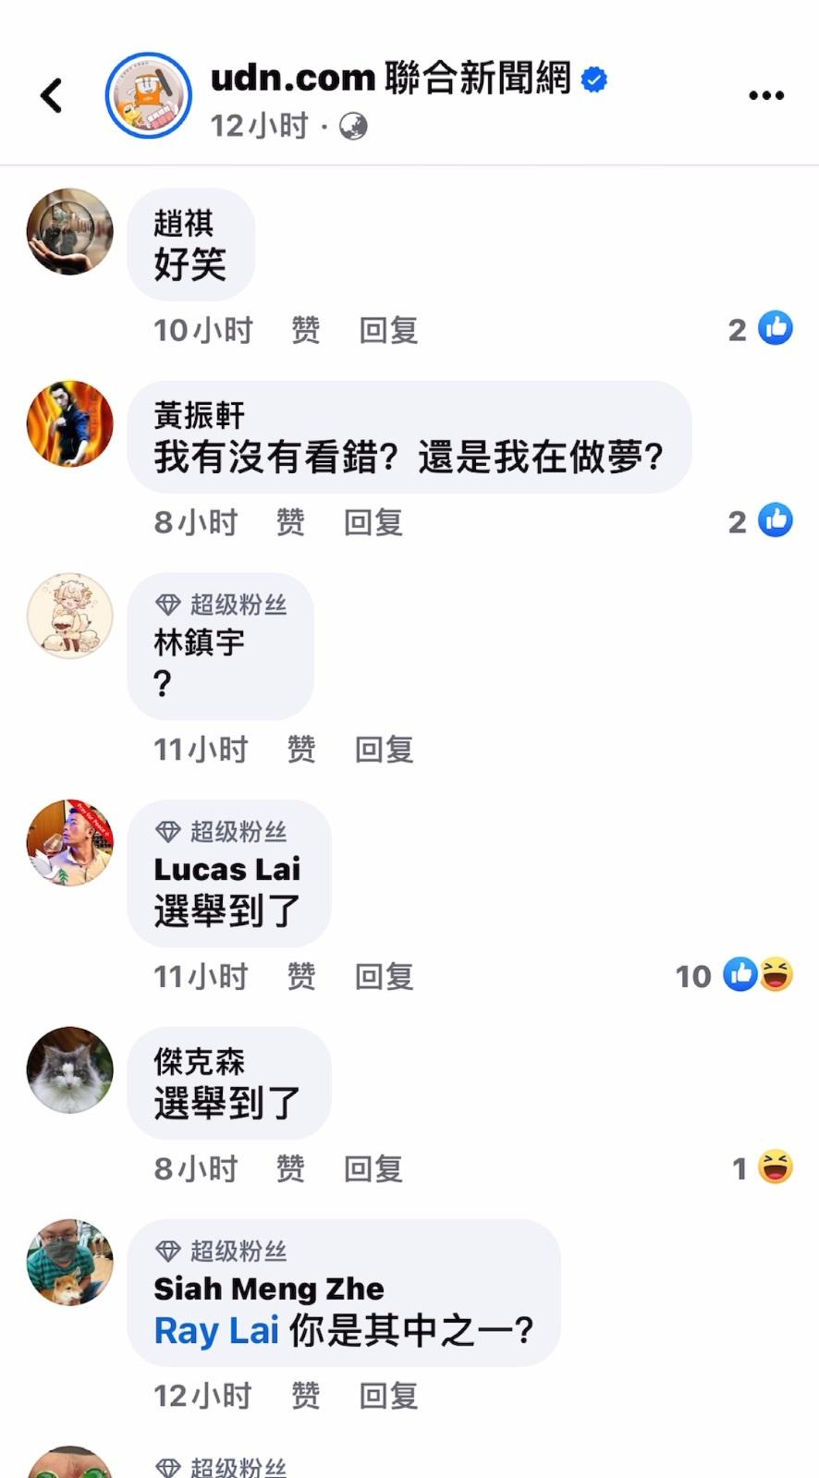Reply to 傑克森's comment via 回复
Viewport: 819px width, 1478px height.
pyautogui.click(x=373, y=1169)
